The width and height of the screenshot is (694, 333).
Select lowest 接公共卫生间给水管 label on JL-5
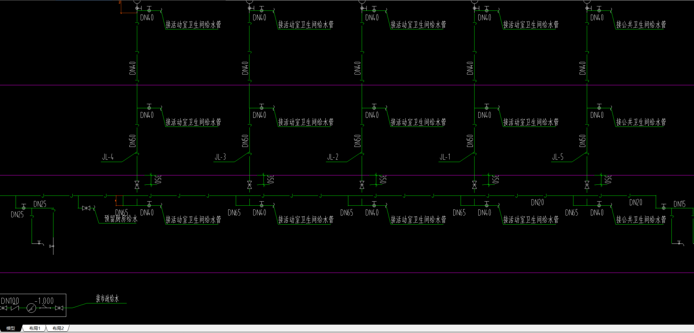pos(641,220)
